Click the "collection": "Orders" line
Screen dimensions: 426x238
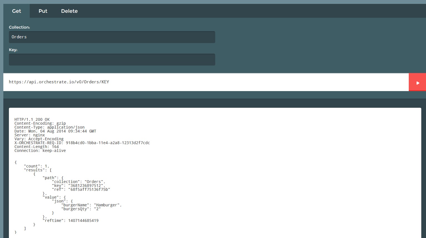tap(79, 182)
